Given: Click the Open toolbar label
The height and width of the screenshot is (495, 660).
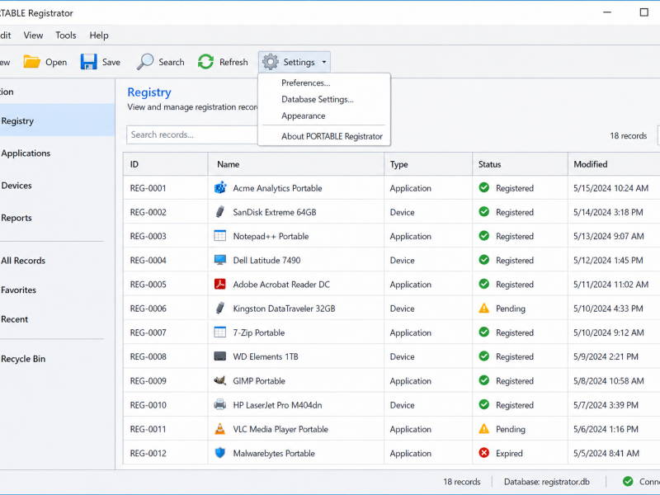Looking at the screenshot, I should (x=56, y=63).
